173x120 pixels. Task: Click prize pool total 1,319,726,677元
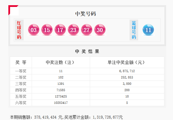pyautogui.click(x=108, y=117)
